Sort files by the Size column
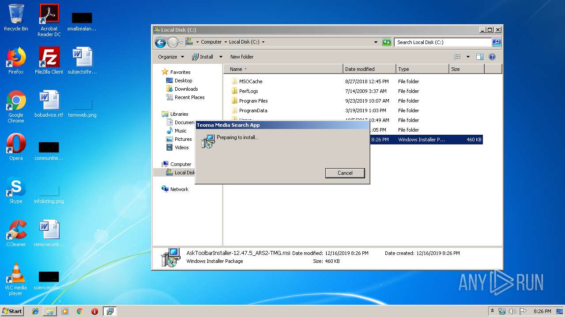Viewport: 565px width, 317px height. tap(466, 69)
